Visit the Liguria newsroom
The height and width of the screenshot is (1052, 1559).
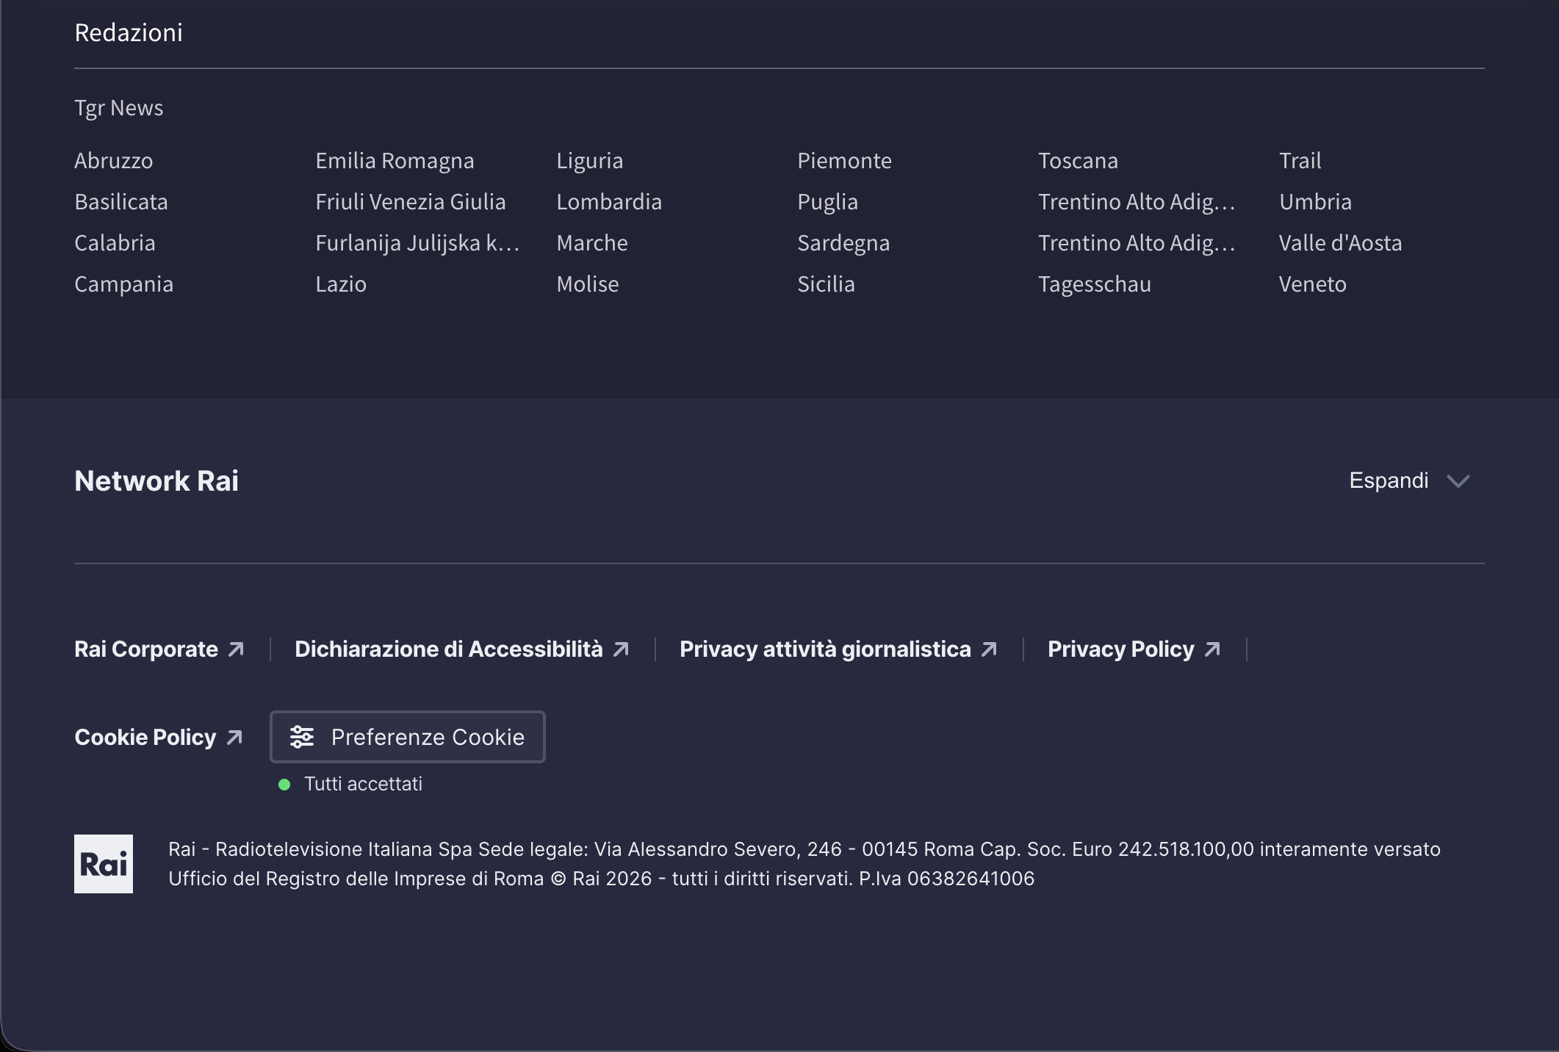pyautogui.click(x=590, y=161)
